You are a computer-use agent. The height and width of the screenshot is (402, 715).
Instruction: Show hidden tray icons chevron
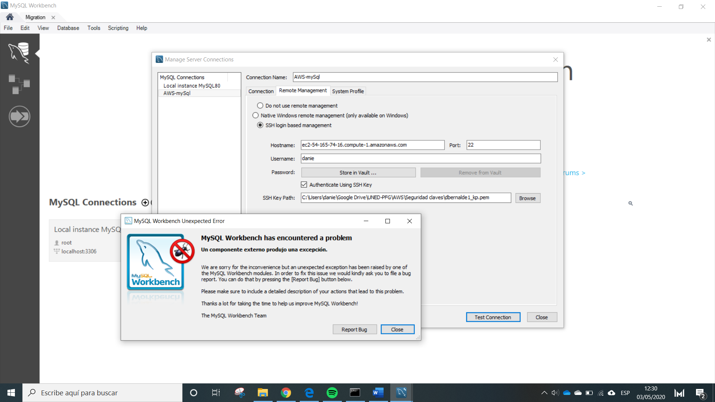[x=544, y=393]
